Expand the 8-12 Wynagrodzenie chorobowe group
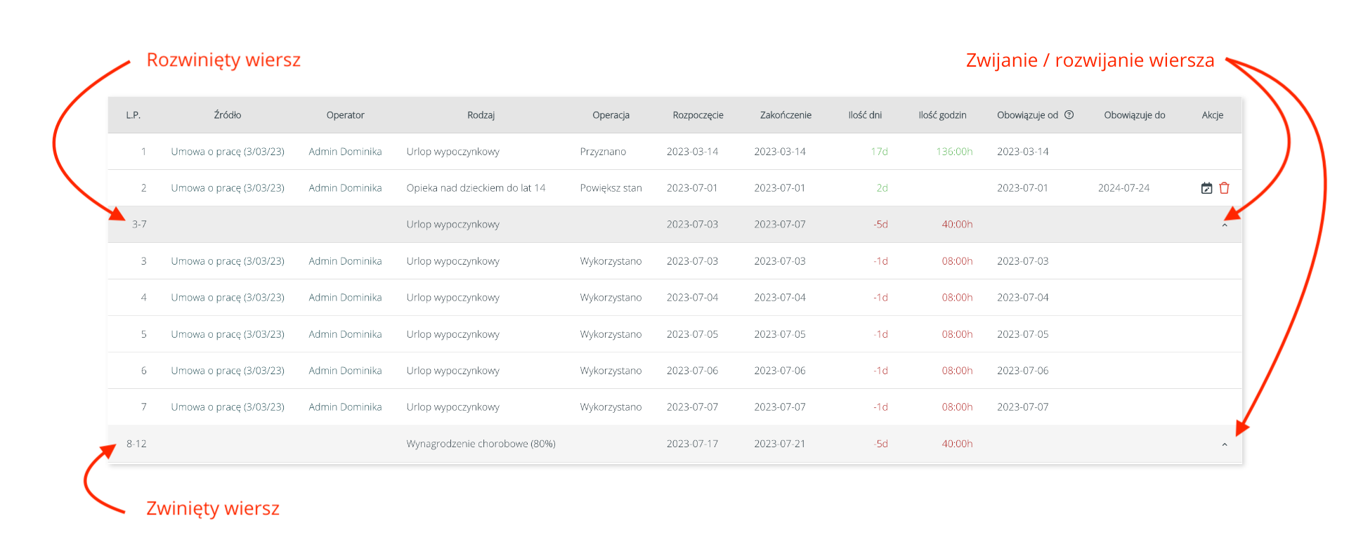Screen dimensions: 1349x542 pyautogui.click(x=1224, y=444)
